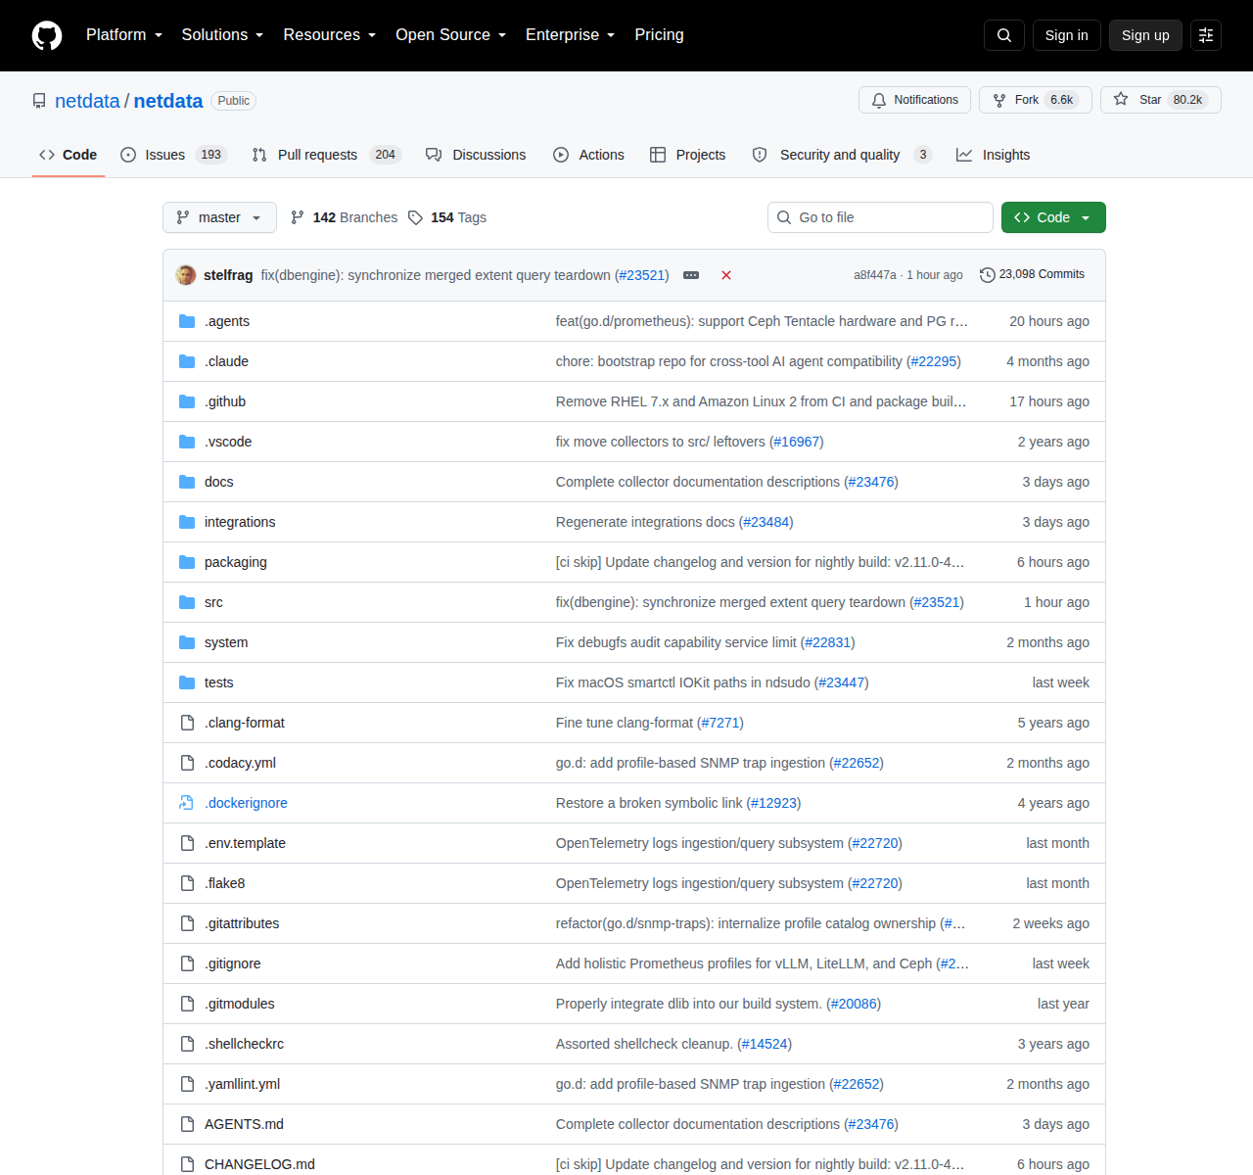The height and width of the screenshot is (1175, 1253).
Task: Switch to the Pull requests tab
Action: (x=327, y=155)
